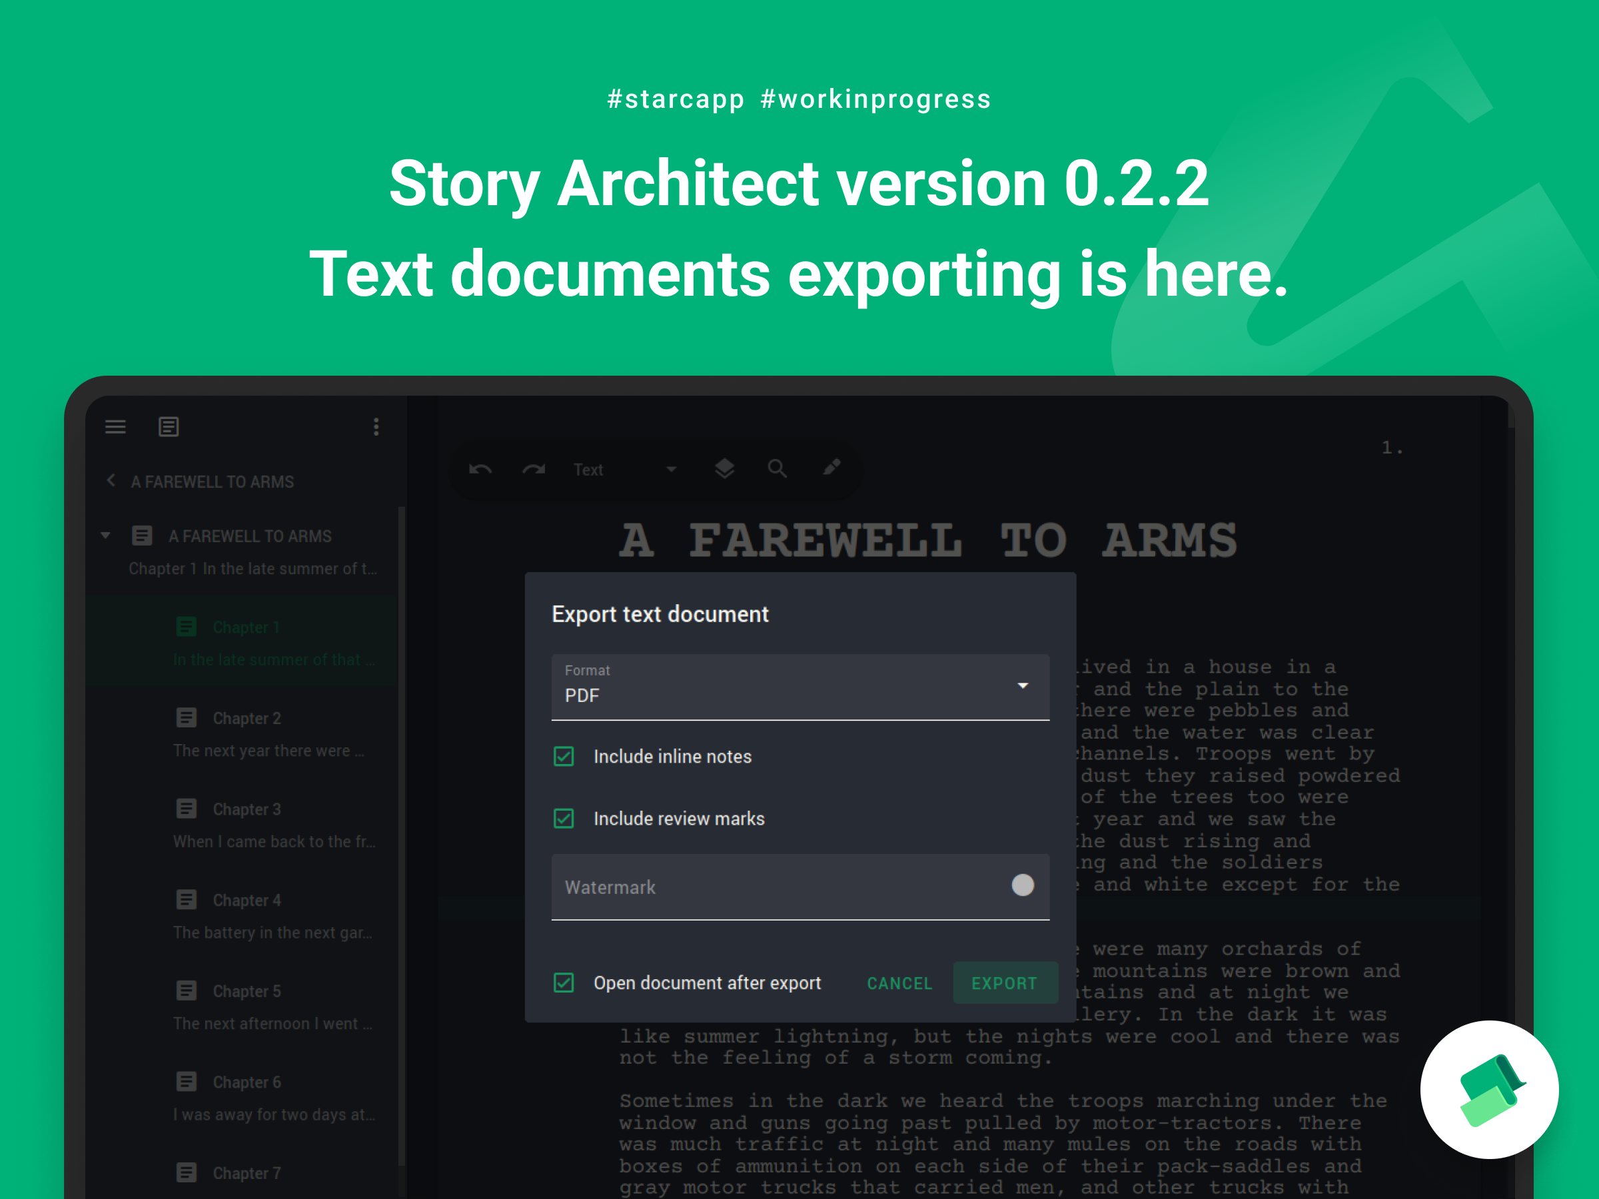
Task: Click the #workinprogress hashtag text
Action: point(876,99)
